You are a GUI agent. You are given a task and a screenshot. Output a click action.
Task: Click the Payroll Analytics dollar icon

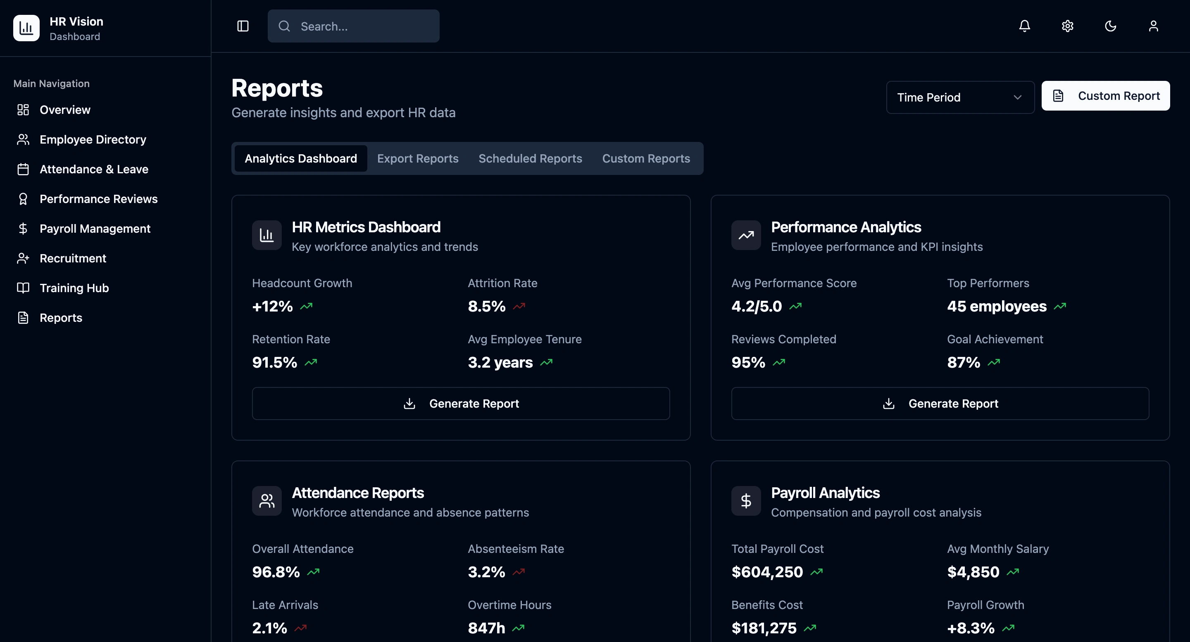point(745,501)
